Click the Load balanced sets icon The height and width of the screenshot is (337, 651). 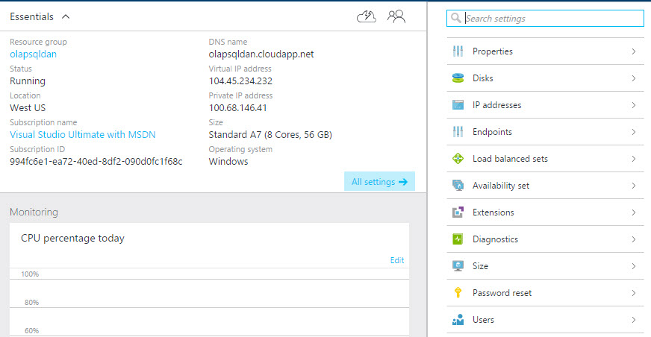pyautogui.click(x=458, y=159)
